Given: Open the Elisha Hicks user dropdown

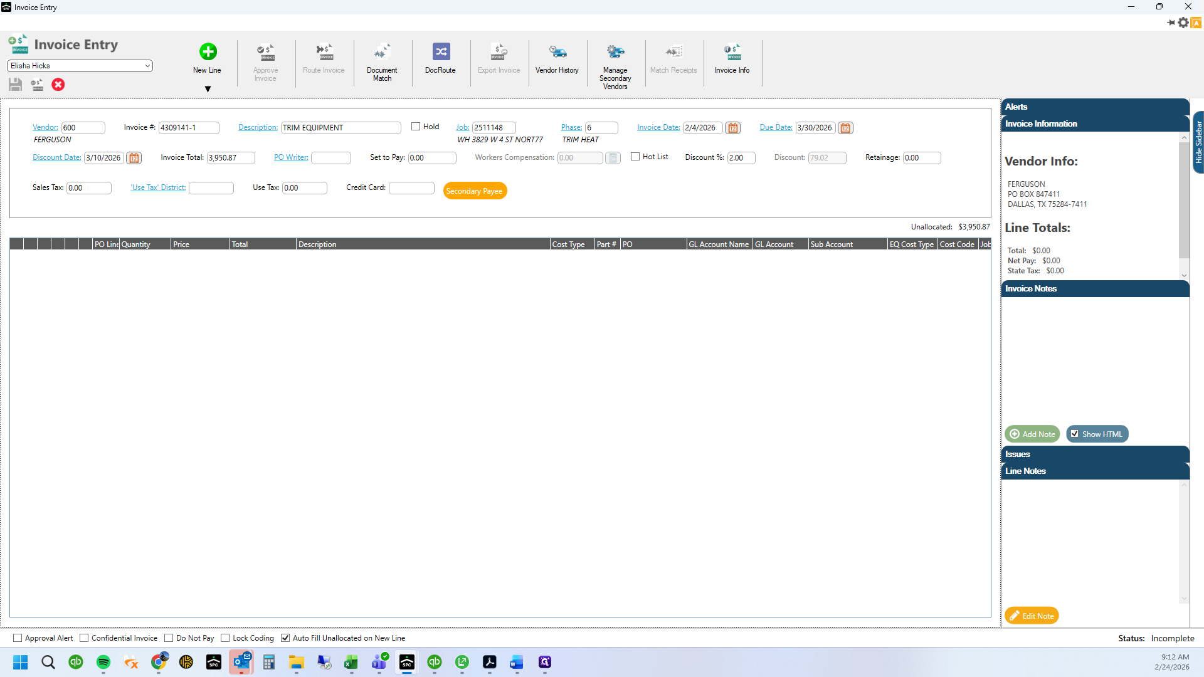Looking at the screenshot, I should tap(80, 66).
